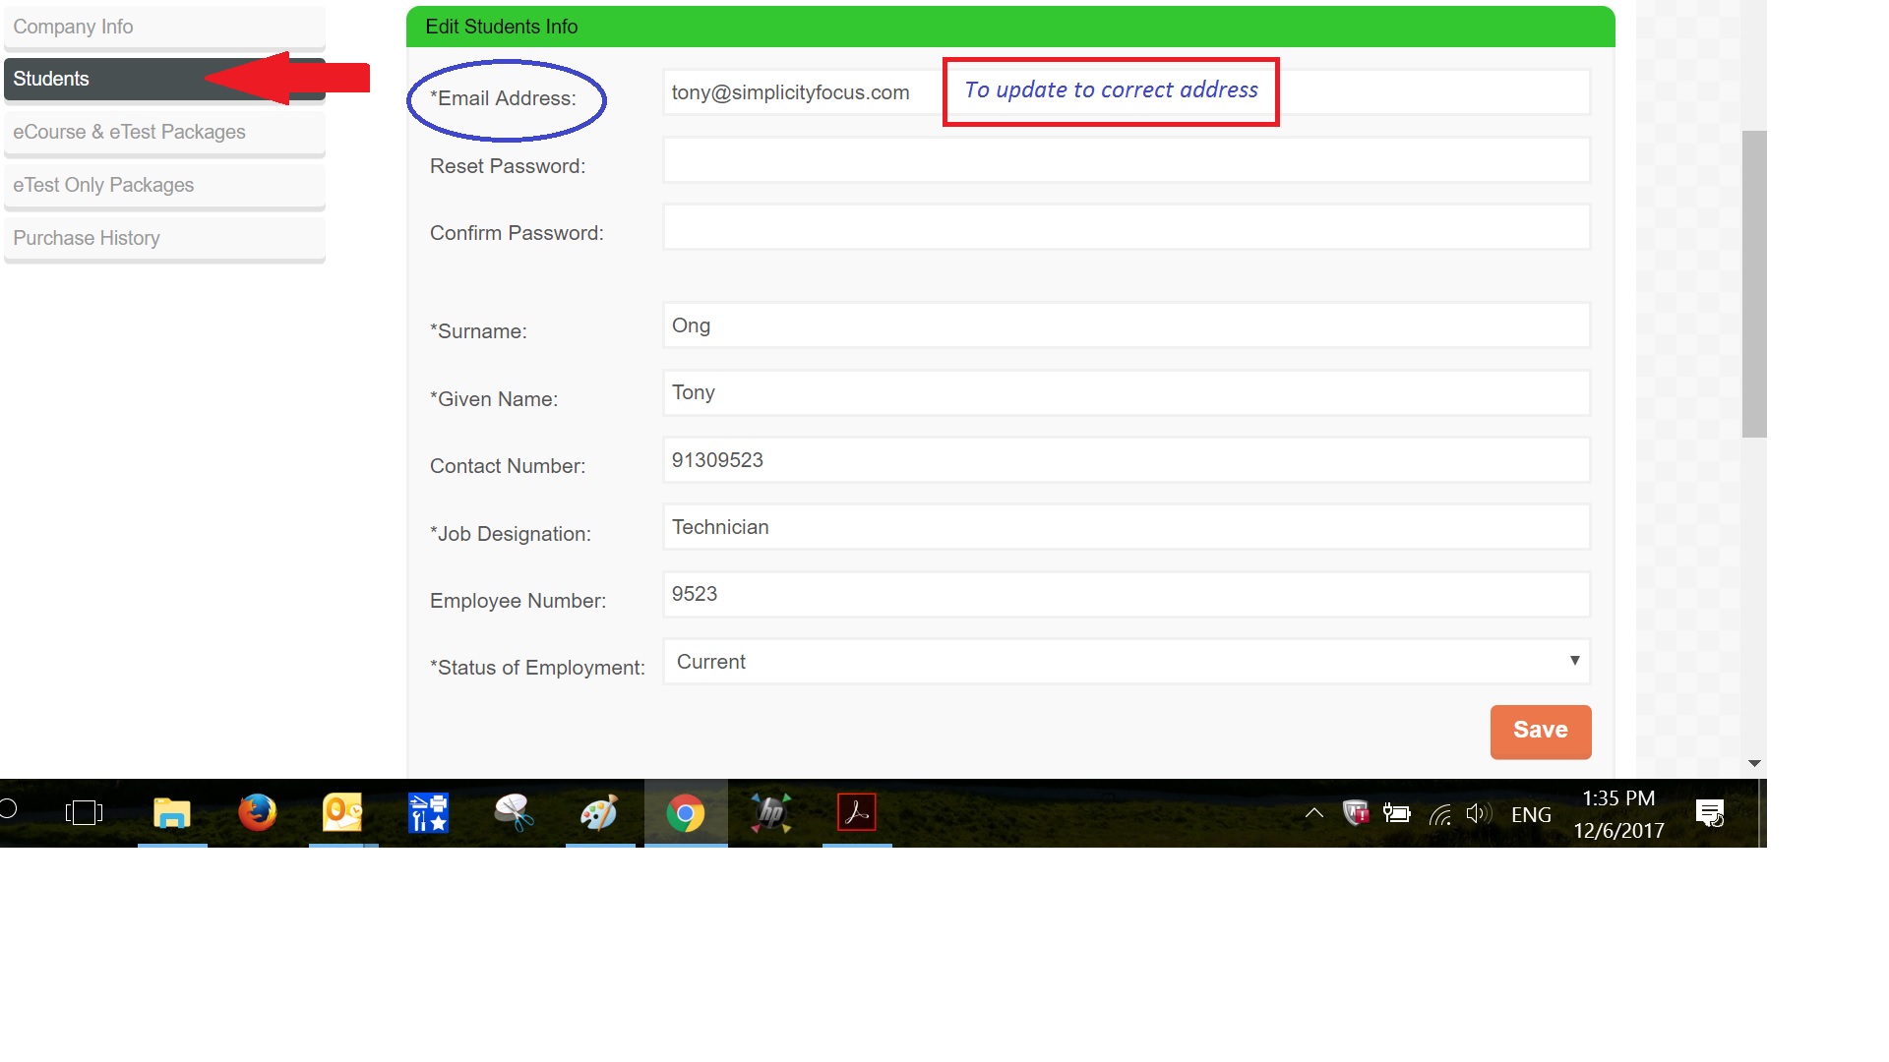
Task: Open eCourse & eTest Packages
Action: pos(164,133)
